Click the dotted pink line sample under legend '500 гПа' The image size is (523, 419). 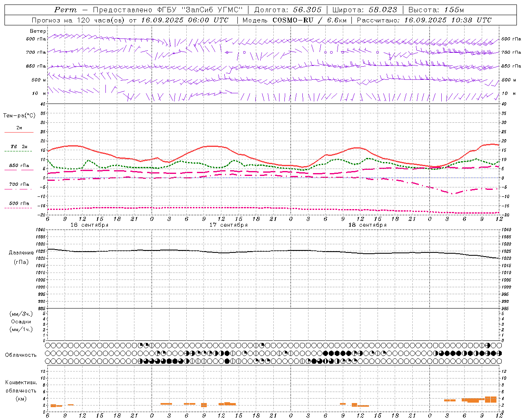click(x=18, y=208)
